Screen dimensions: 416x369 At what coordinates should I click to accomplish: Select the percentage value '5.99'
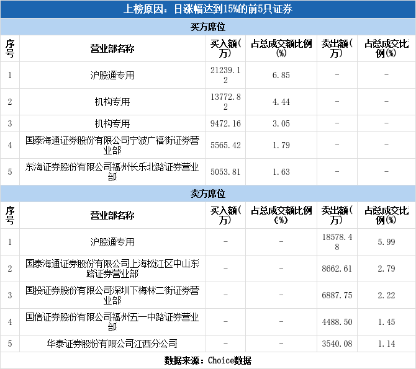pos(387,242)
